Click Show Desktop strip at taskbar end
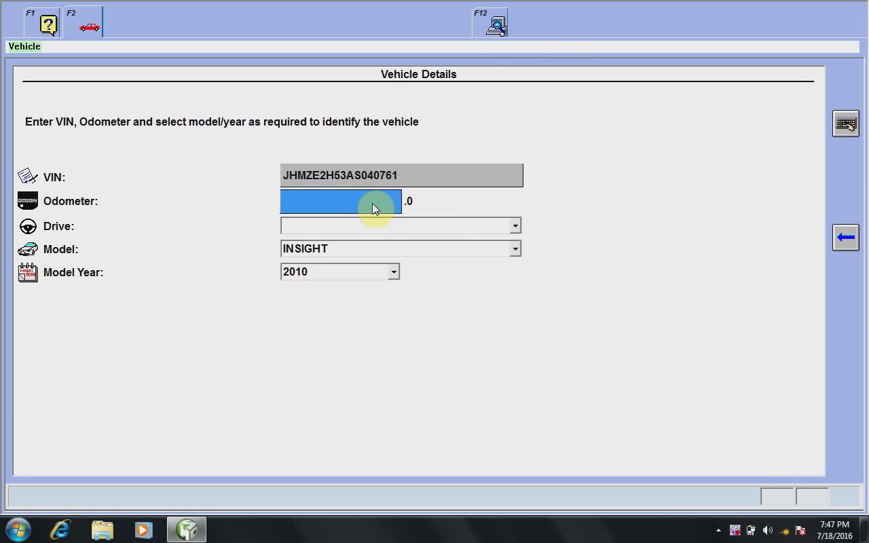This screenshot has height=543, width=869. coord(864,529)
